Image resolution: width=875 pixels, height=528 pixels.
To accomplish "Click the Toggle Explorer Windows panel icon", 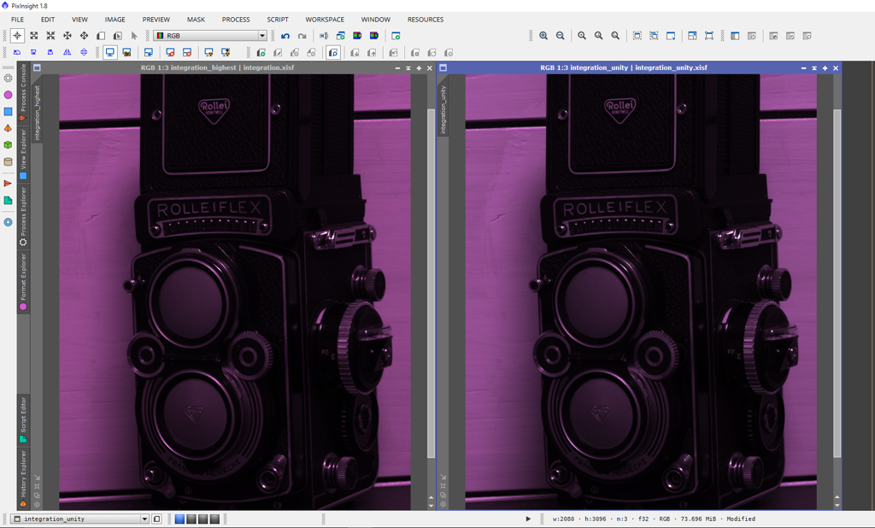I will pos(735,36).
